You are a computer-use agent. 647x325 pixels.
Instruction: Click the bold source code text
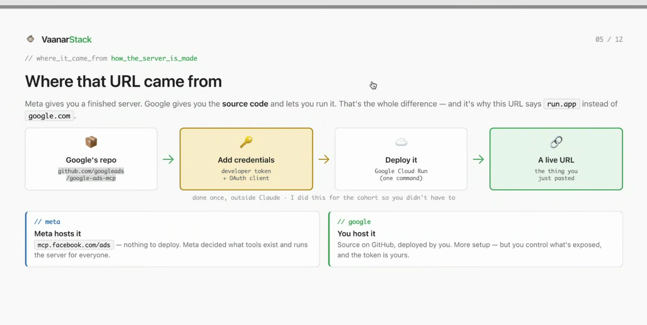(245, 104)
